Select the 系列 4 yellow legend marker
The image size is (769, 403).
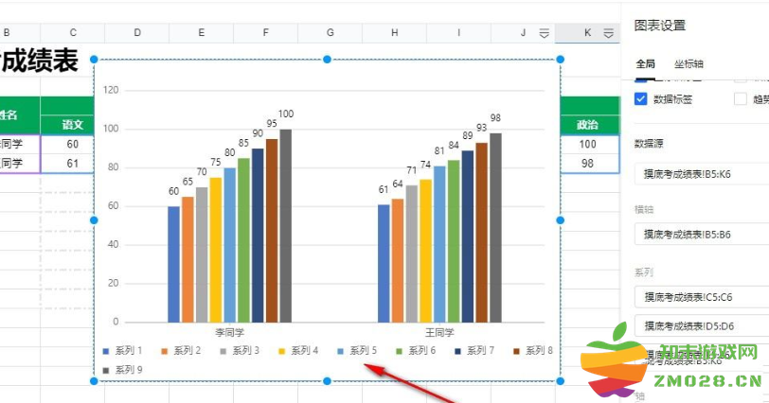tap(282, 351)
